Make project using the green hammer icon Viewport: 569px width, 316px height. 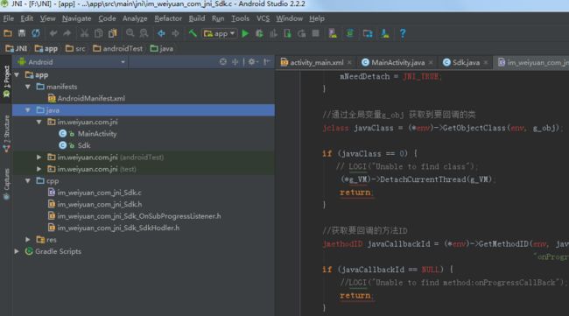tap(193, 33)
